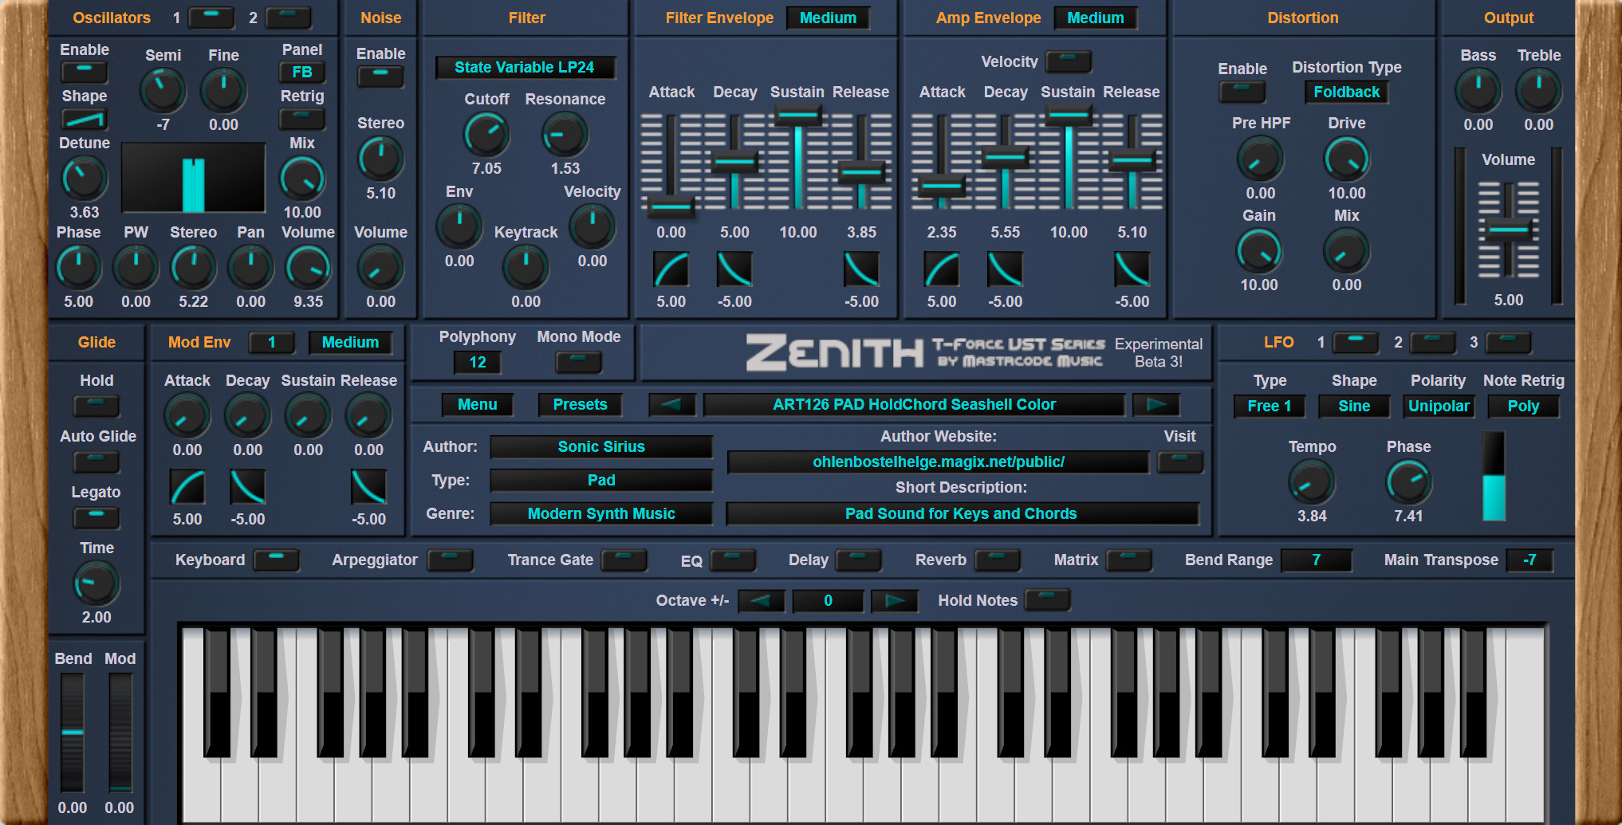Select LFO 3 button
1622x825 pixels.
click(x=1508, y=342)
